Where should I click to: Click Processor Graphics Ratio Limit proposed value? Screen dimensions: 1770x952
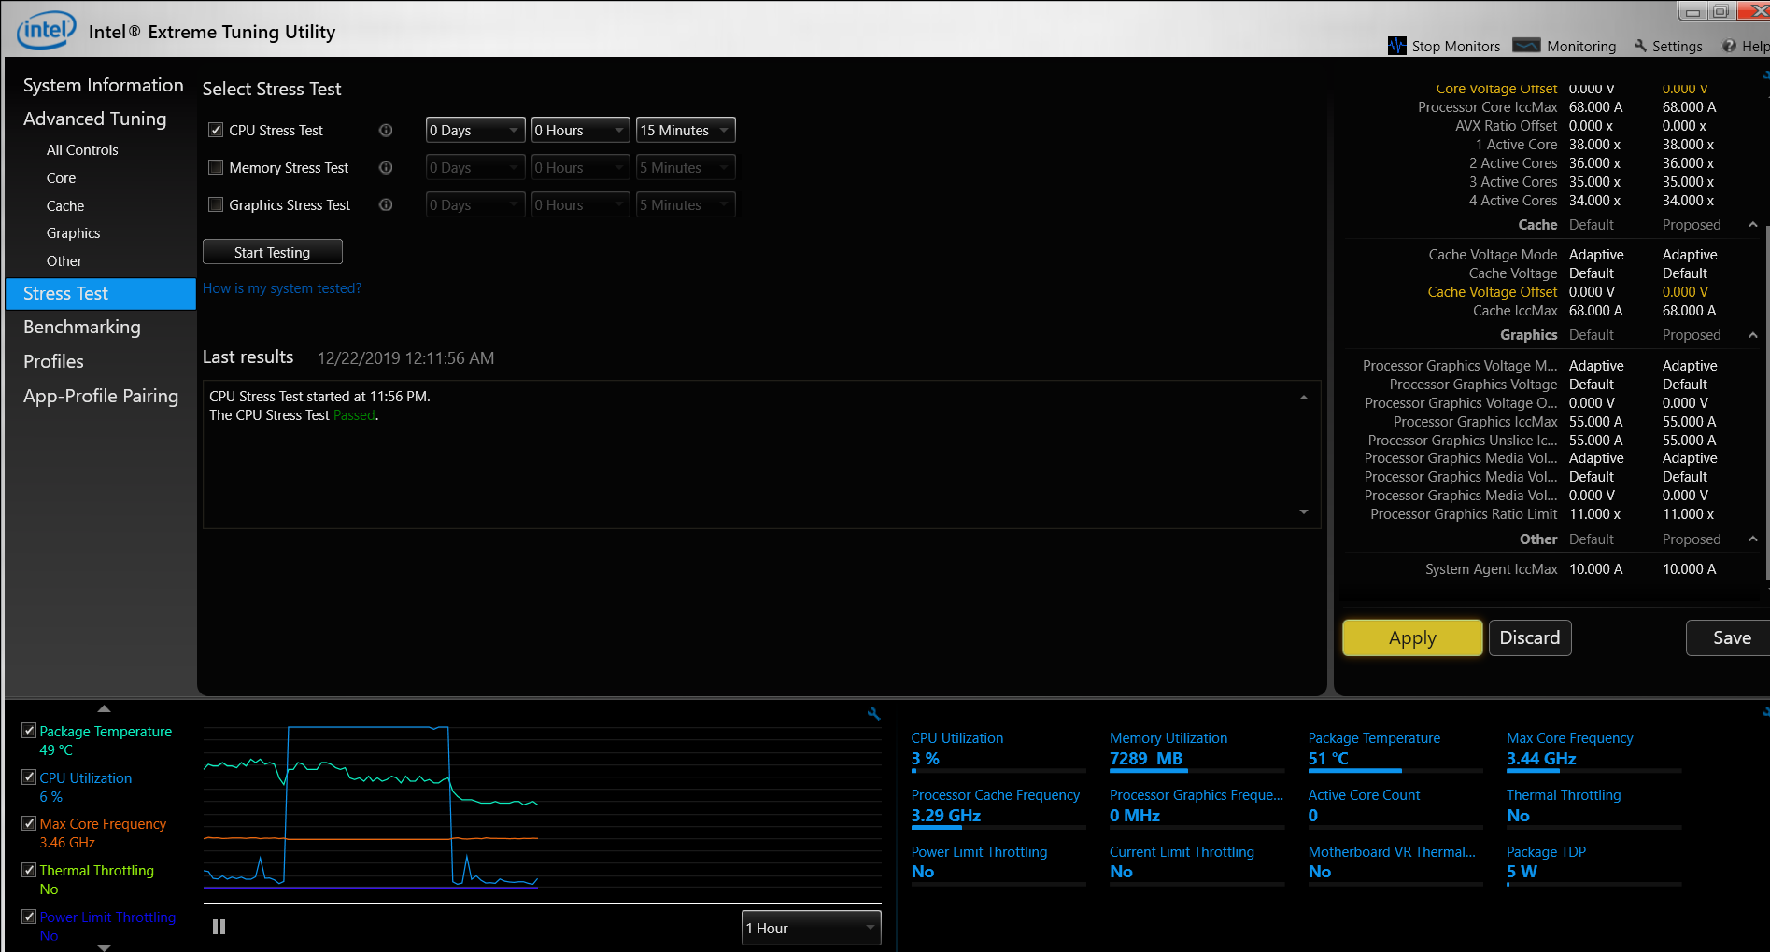click(x=1688, y=514)
